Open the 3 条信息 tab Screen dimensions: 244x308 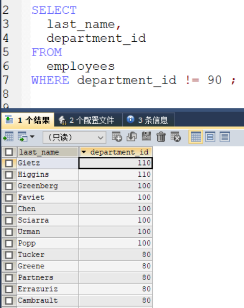(x=149, y=120)
